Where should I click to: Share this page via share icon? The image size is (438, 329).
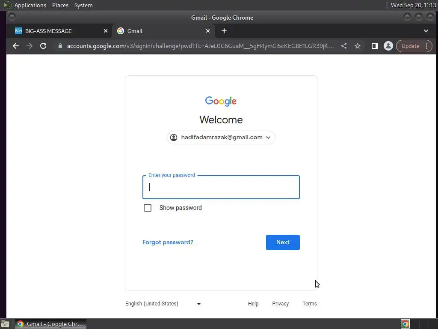pyautogui.click(x=344, y=46)
